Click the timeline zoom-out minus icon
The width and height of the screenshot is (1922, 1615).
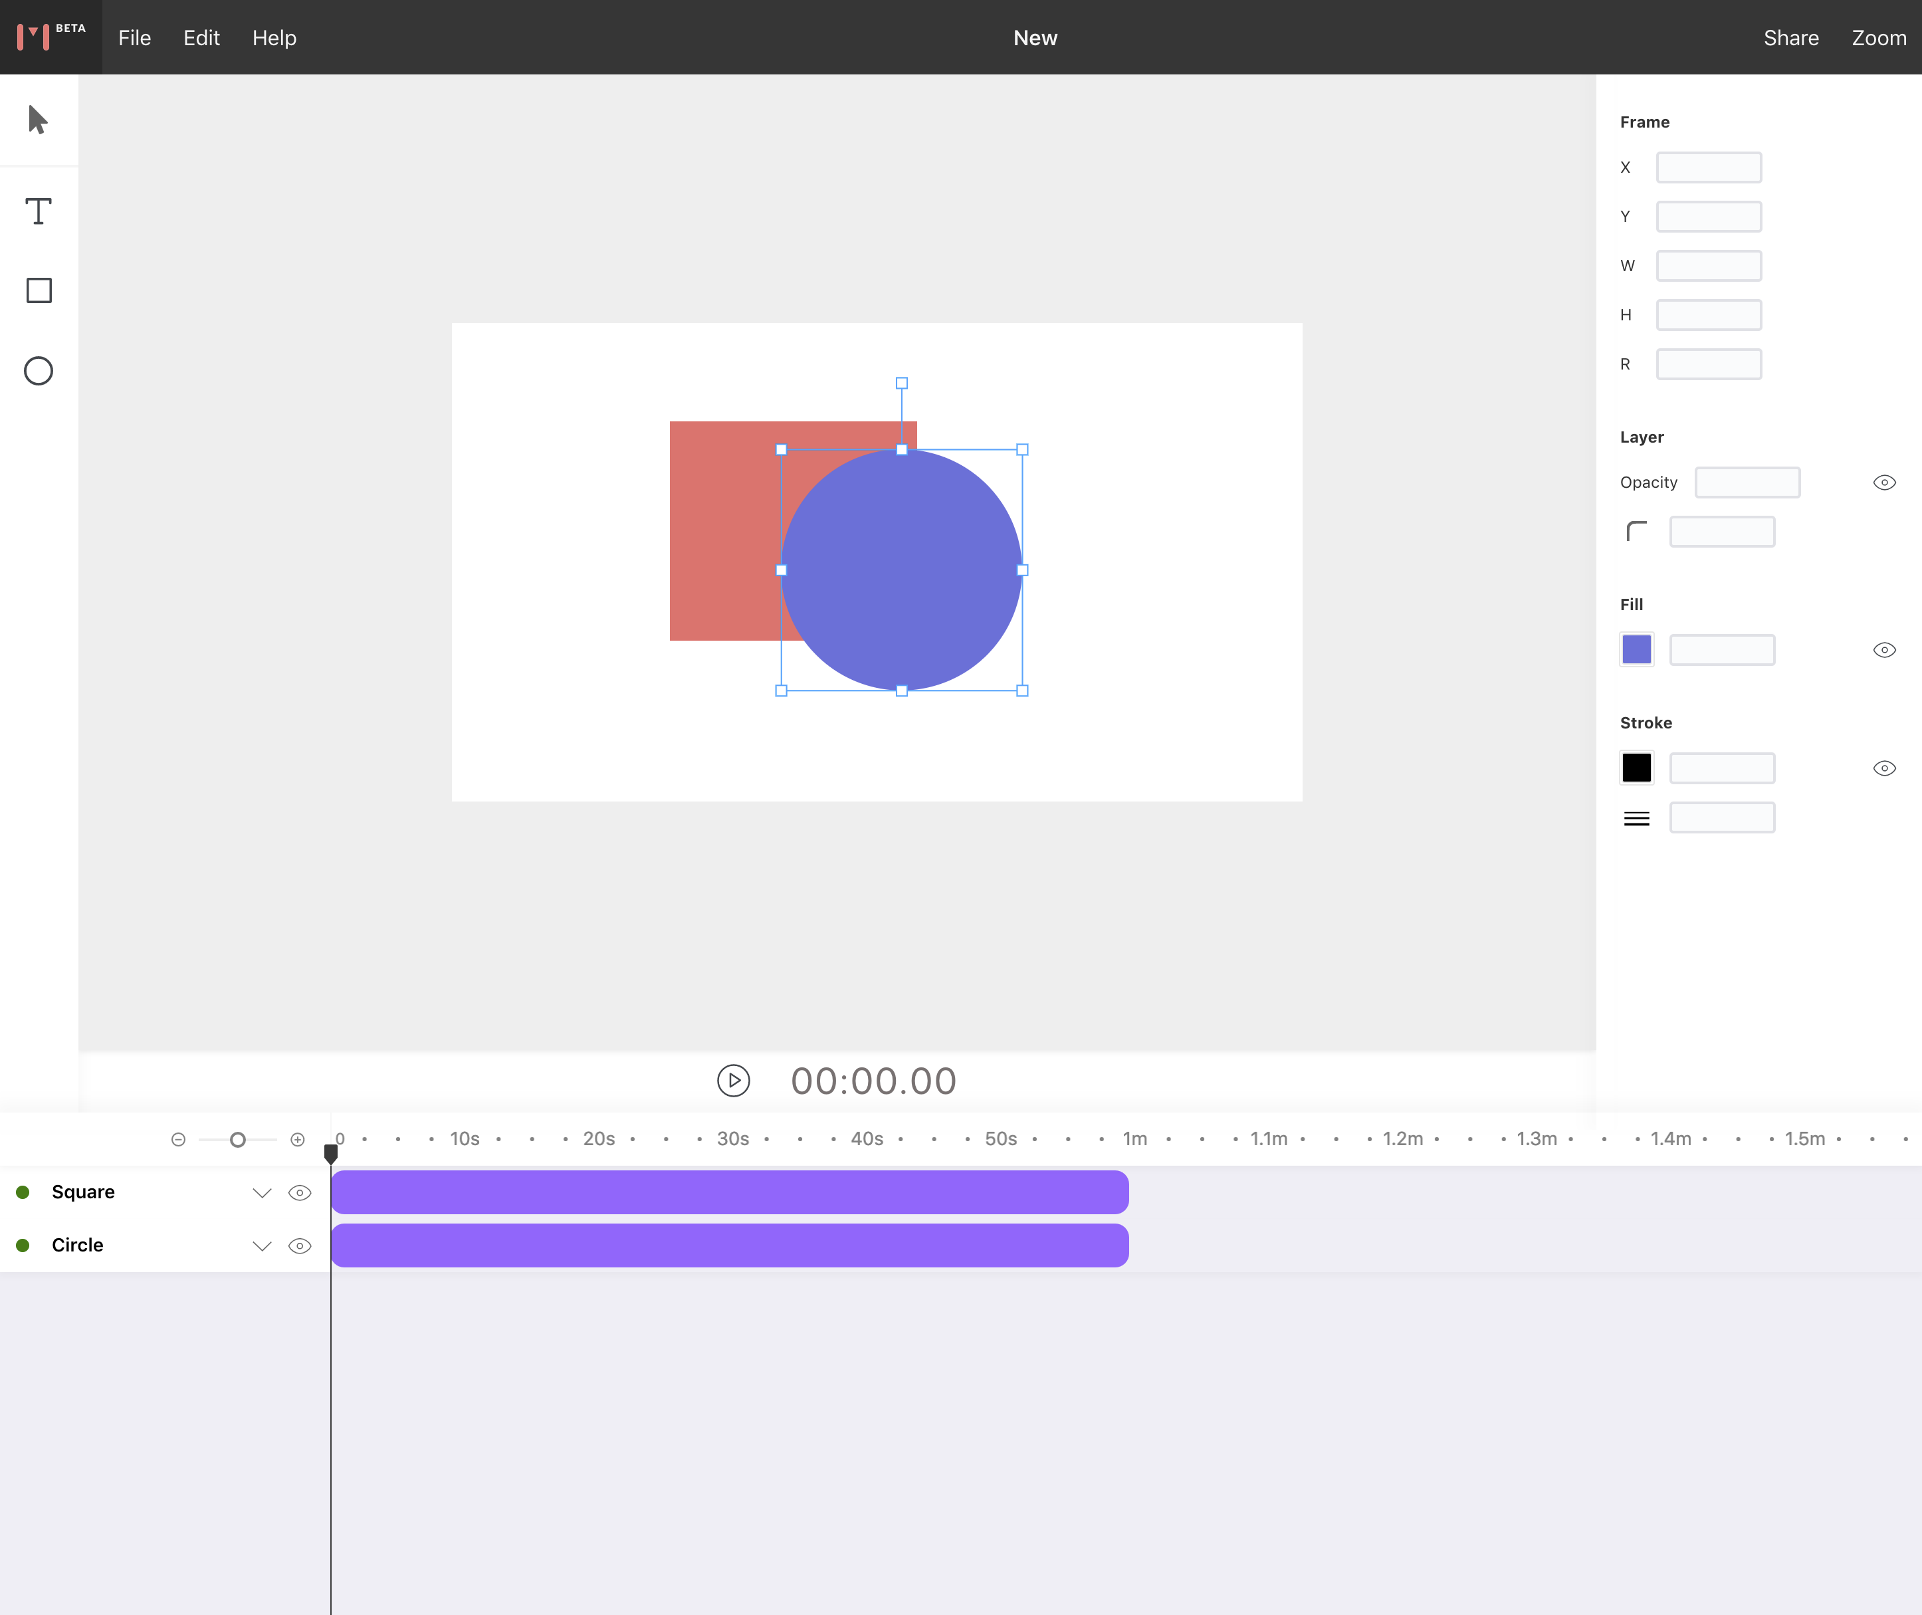click(179, 1139)
